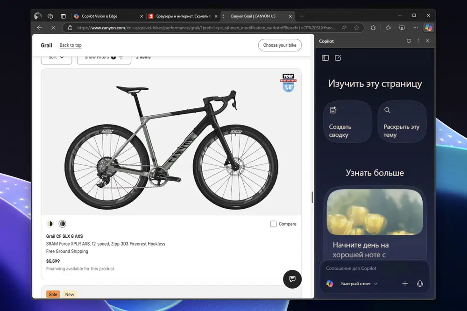The height and width of the screenshot is (311, 467).
Task: Click Show Filters button
Action: point(104,59)
